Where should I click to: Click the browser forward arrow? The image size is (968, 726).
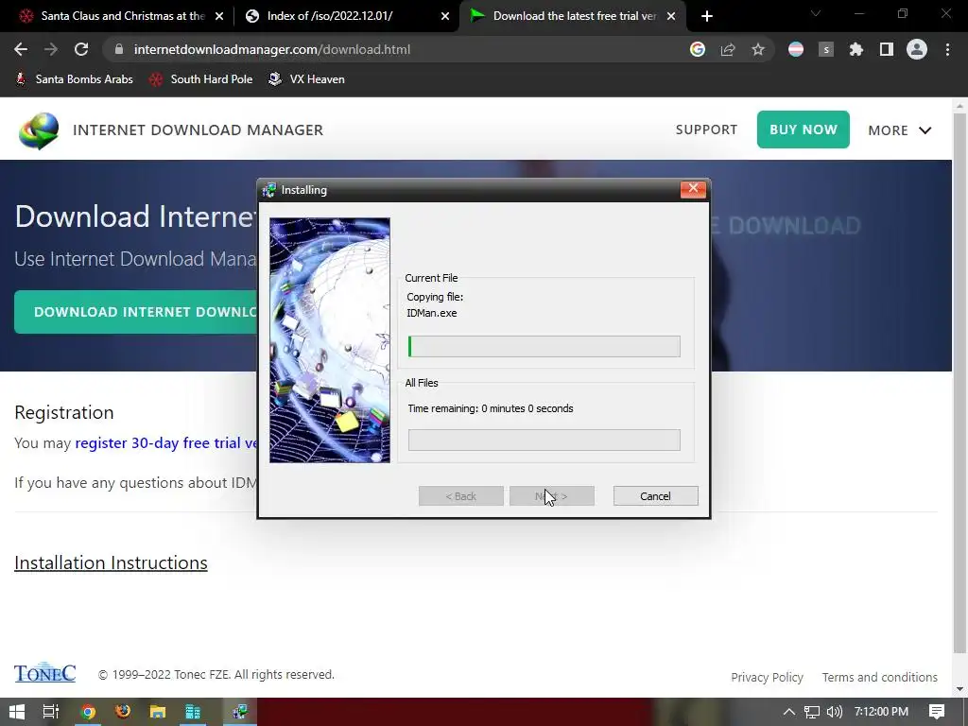(51, 49)
